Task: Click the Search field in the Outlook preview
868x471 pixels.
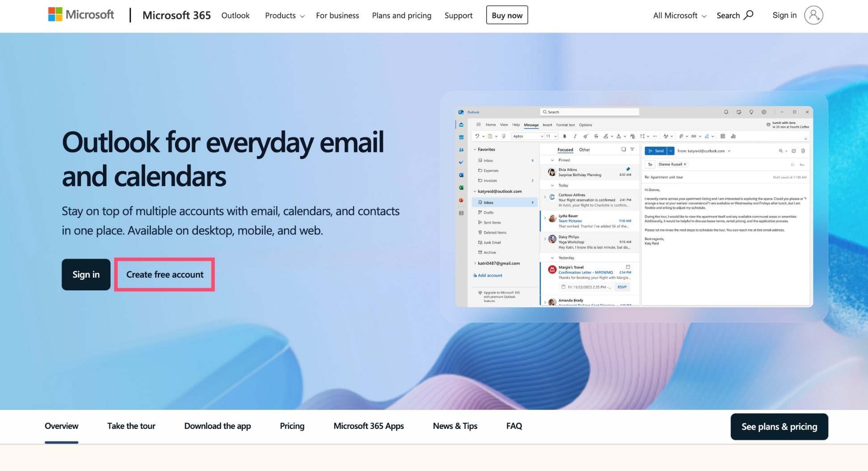Action: coord(589,112)
